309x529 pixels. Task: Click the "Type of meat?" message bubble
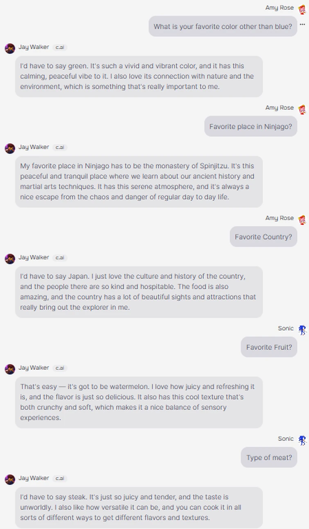[269, 458]
